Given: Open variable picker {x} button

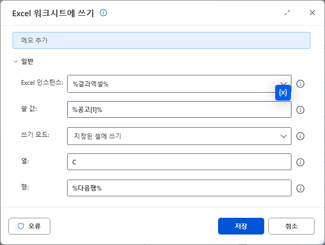Looking at the screenshot, I should (x=283, y=93).
